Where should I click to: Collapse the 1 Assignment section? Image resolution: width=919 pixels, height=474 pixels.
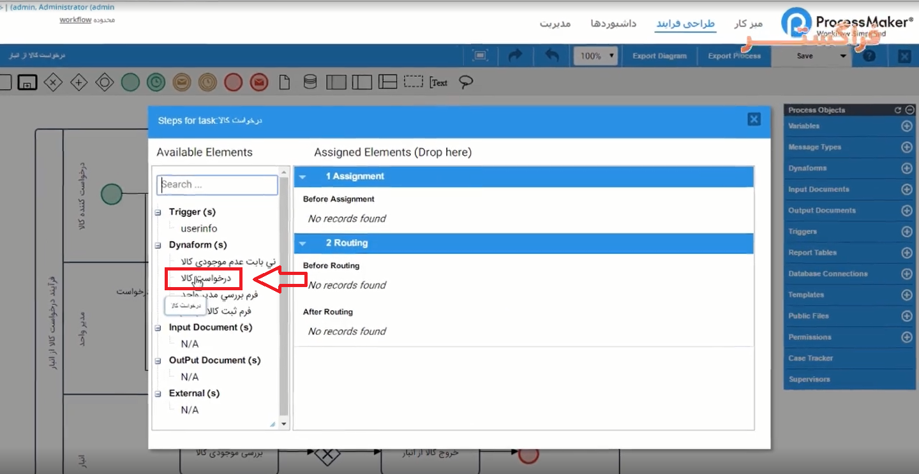tap(303, 177)
